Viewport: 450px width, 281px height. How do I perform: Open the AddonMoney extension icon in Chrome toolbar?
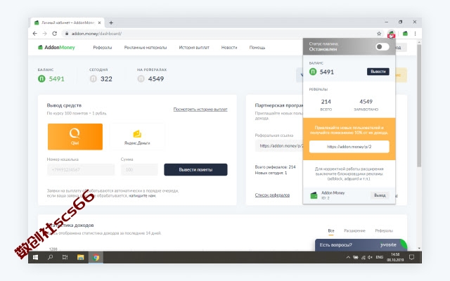point(391,34)
